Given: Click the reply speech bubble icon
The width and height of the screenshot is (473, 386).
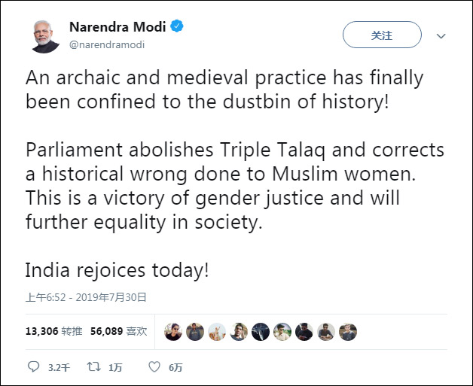Looking at the screenshot, I should [33, 367].
